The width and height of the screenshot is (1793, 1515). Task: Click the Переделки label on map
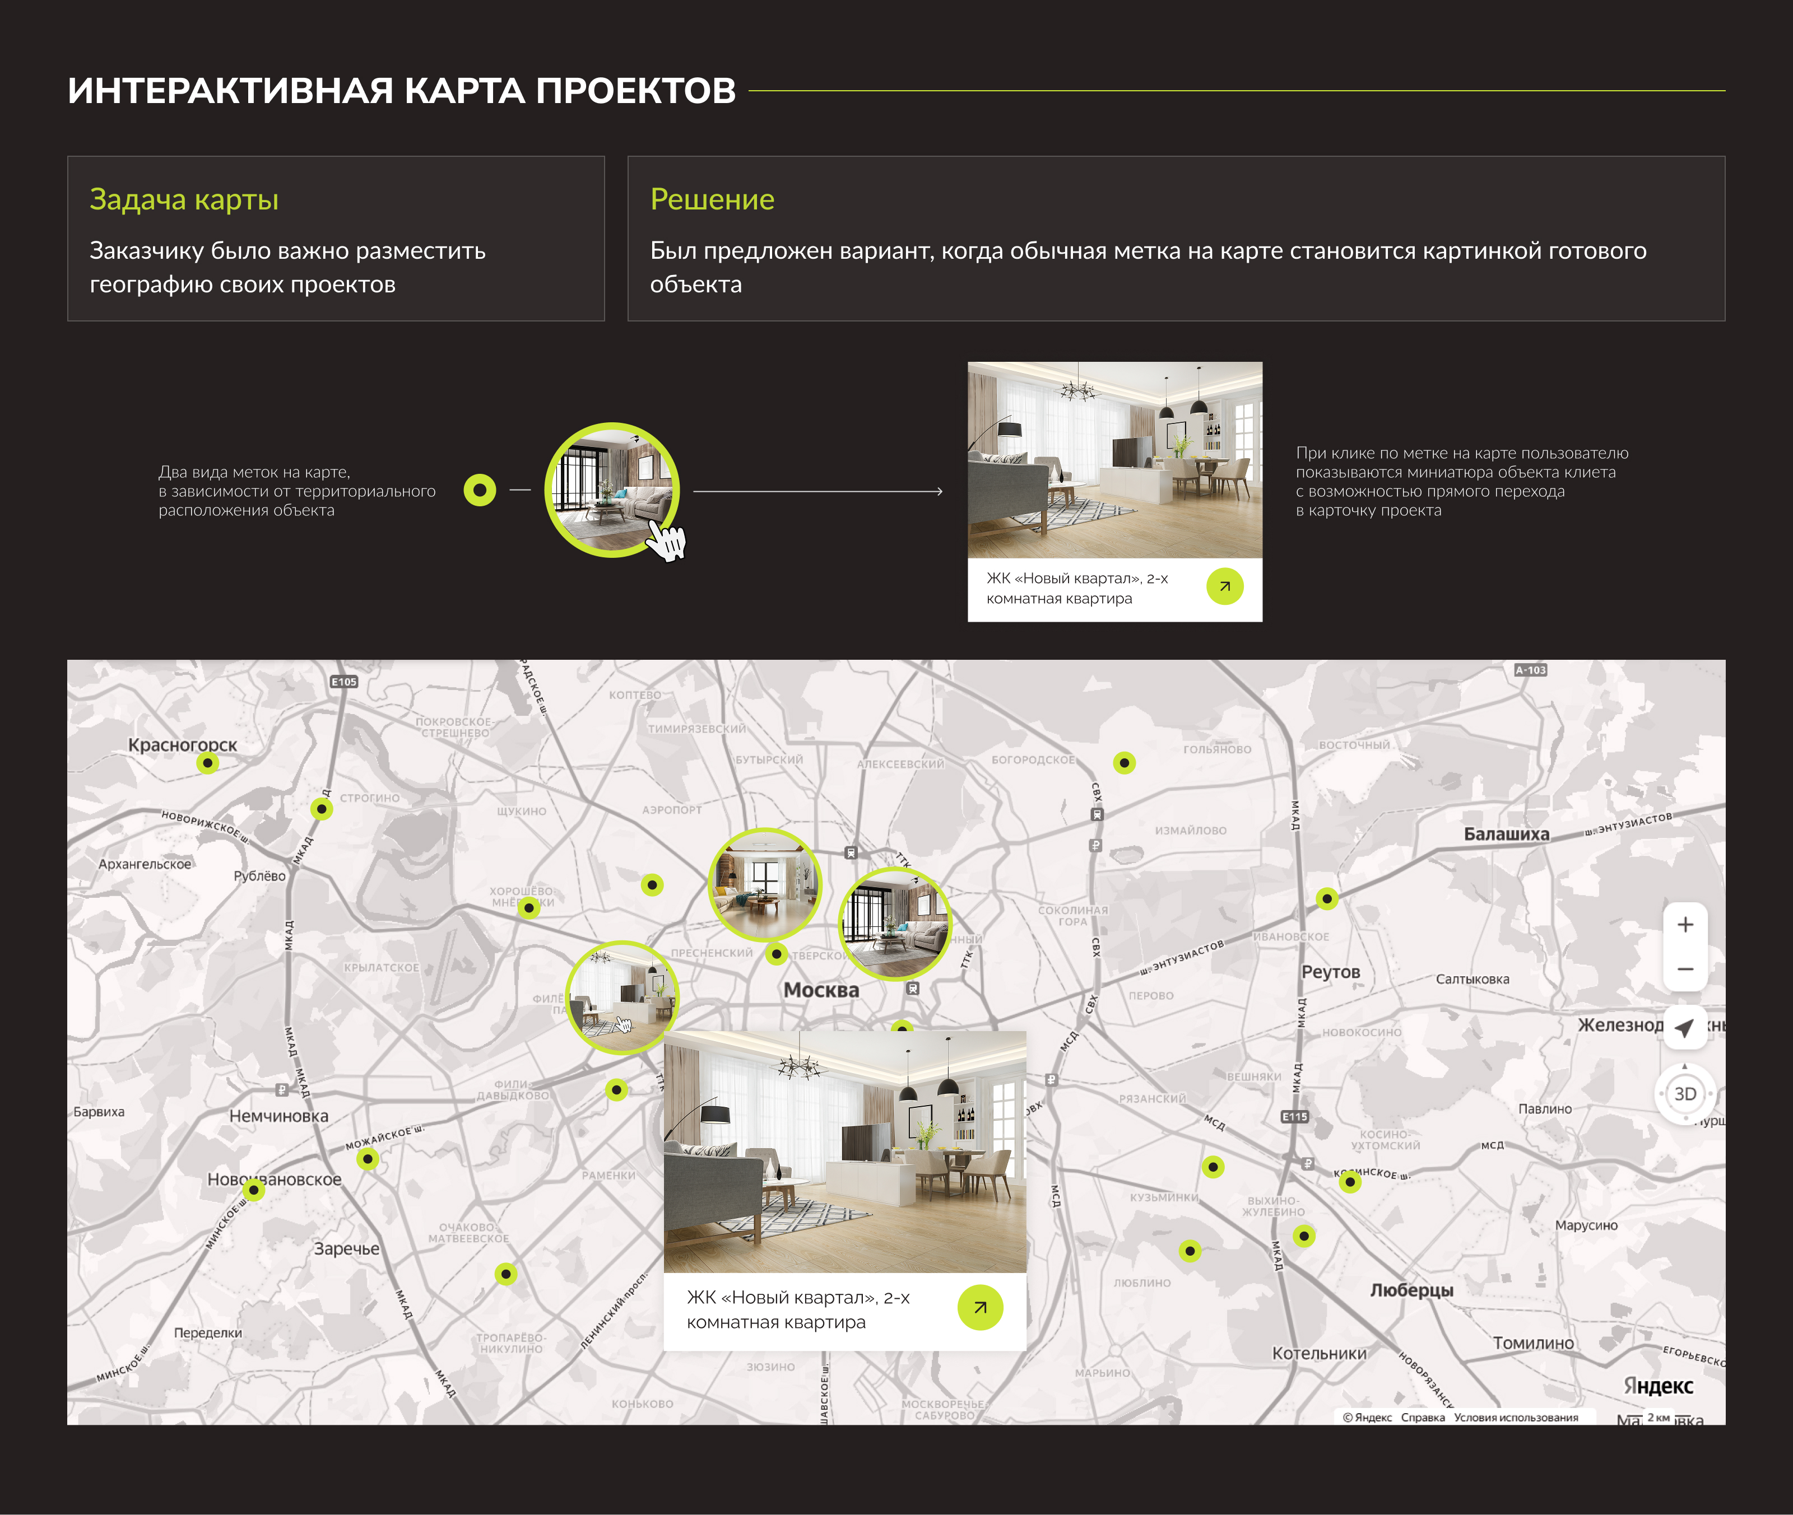[x=208, y=1333]
